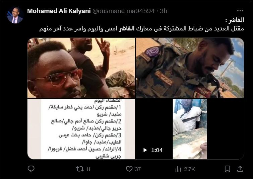253x179 pixels.
Task: Open the @ousmane_ma94594 handle link
Action: click(123, 11)
